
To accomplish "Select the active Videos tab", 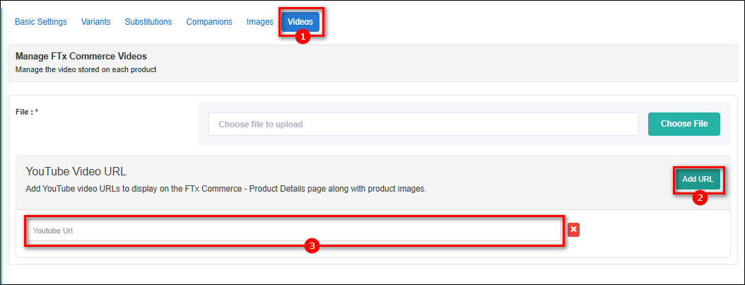I will (300, 22).
